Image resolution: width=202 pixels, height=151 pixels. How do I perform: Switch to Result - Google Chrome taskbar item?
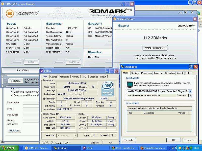[x=124, y=148]
